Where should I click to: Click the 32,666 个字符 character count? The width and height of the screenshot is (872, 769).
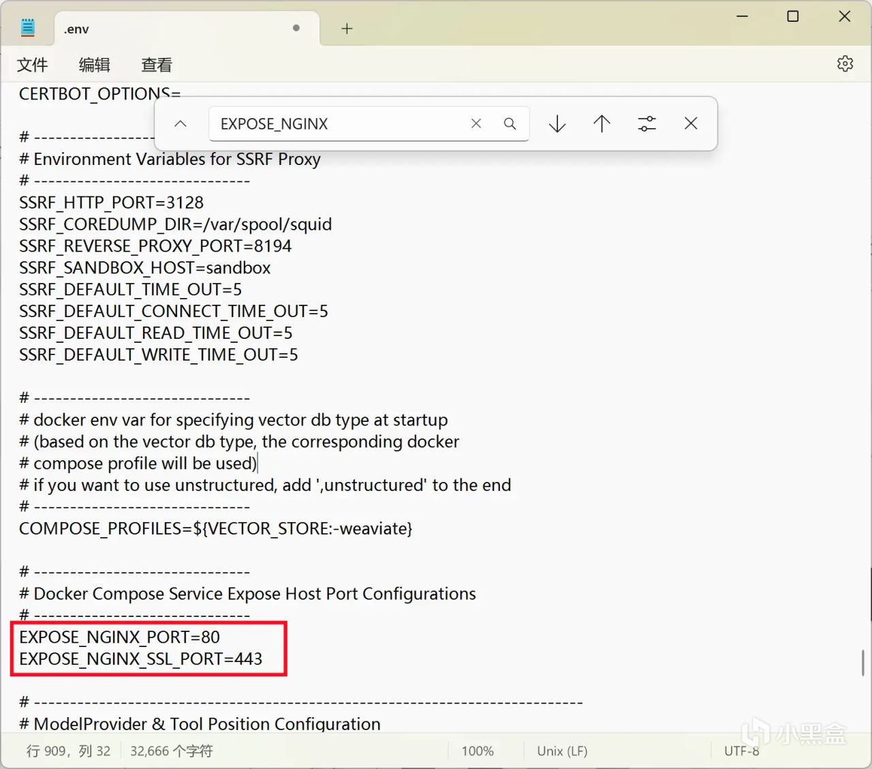point(172,751)
